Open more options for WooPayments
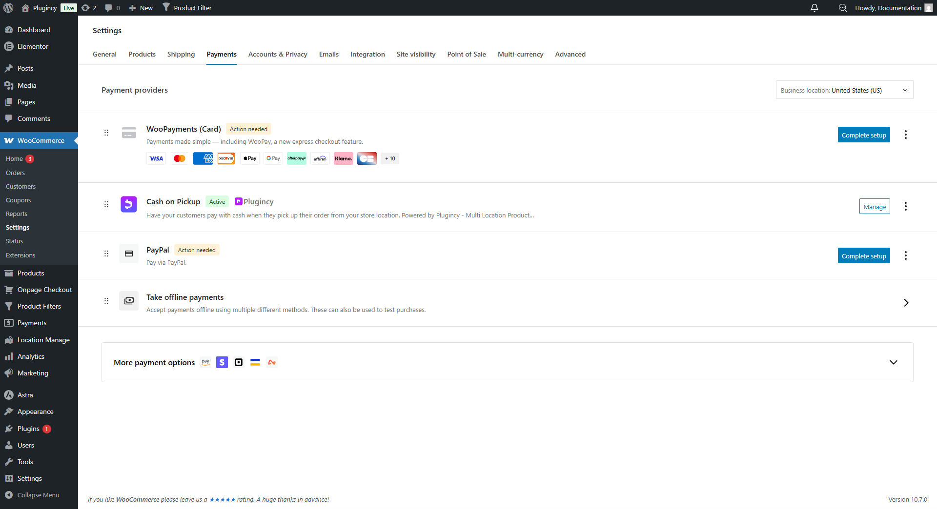 click(x=906, y=135)
